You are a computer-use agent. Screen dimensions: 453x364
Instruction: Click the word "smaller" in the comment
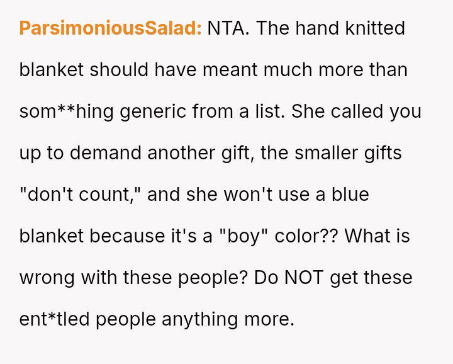326,153
